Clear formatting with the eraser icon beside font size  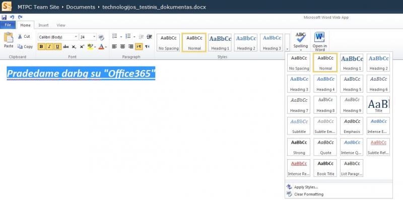[x=101, y=37]
